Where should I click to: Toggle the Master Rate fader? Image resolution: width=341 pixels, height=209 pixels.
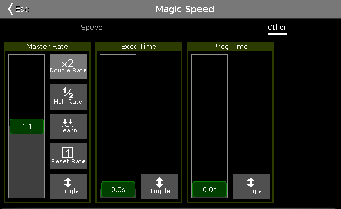pyautogui.click(x=68, y=186)
